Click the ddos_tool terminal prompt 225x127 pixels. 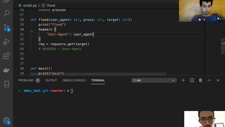(x=32, y=91)
